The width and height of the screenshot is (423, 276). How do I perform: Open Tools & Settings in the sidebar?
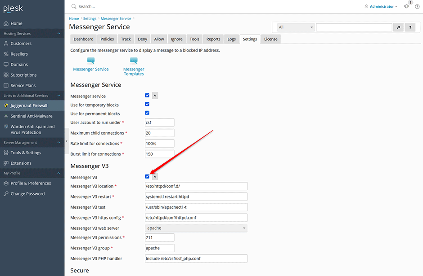(32, 153)
